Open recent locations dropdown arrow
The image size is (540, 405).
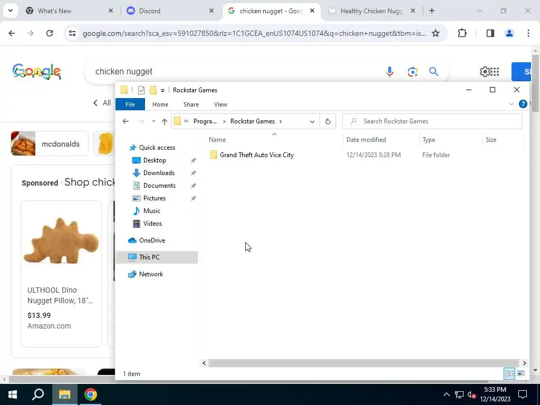click(x=153, y=121)
